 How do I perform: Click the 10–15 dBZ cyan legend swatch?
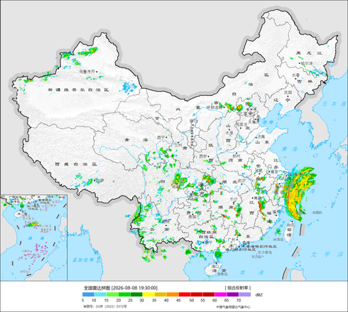pos(100,294)
